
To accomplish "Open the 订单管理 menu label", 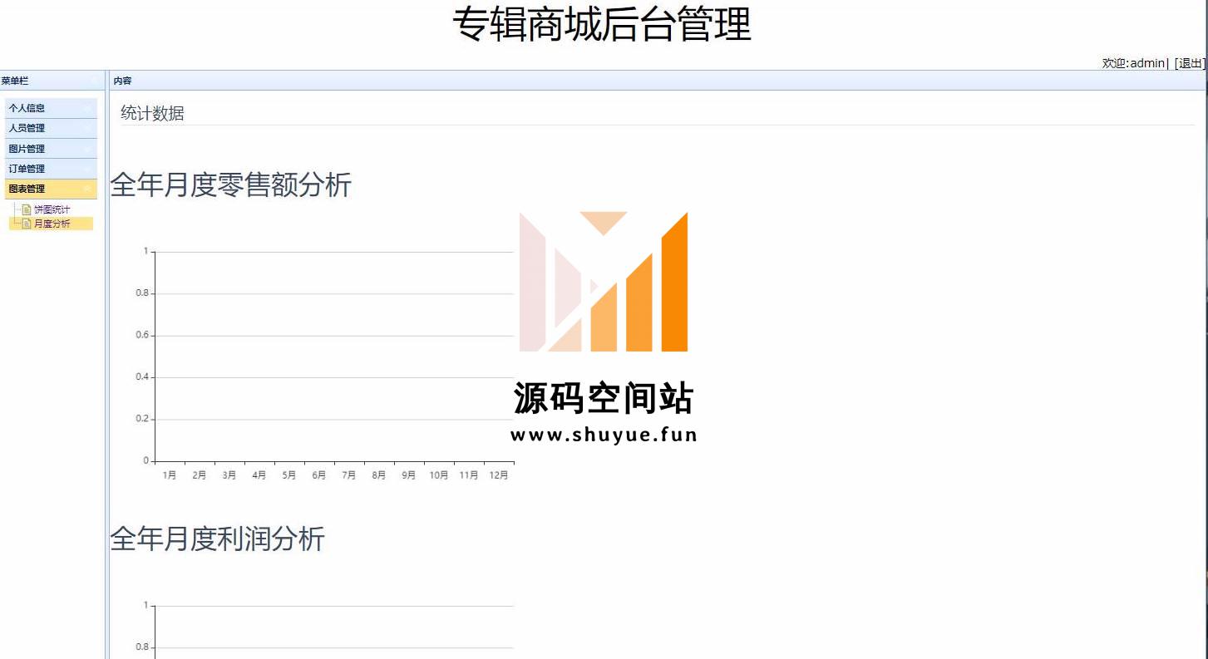I will coord(27,169).
